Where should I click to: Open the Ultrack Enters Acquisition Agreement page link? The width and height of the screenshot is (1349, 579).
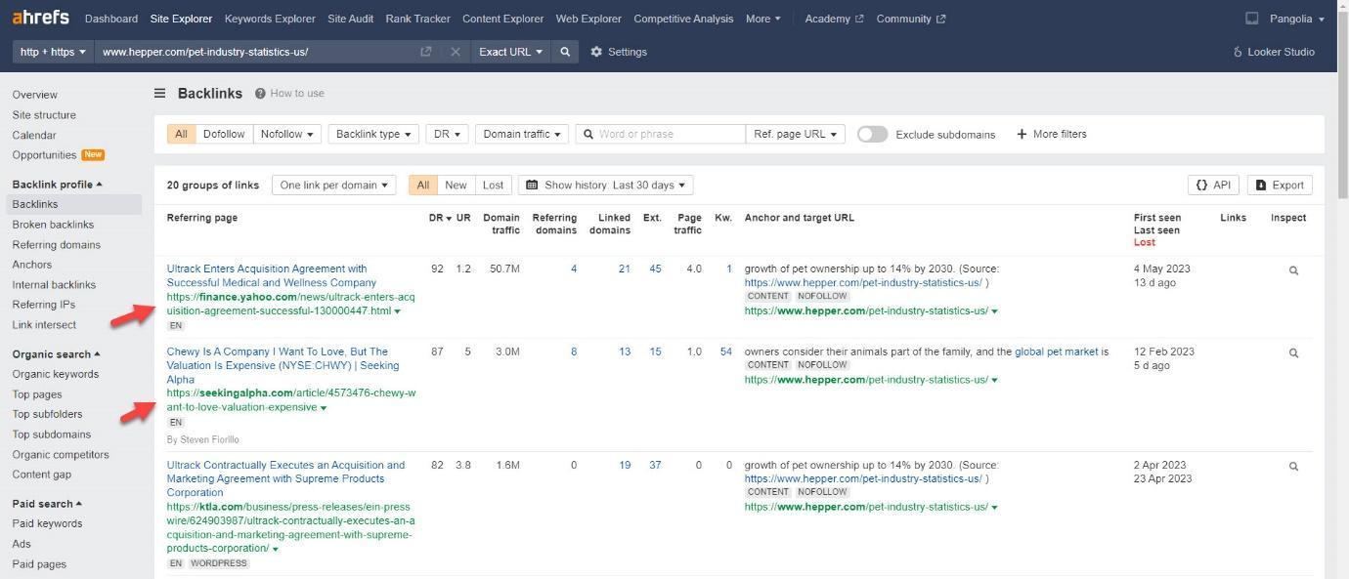pos(272,275)
